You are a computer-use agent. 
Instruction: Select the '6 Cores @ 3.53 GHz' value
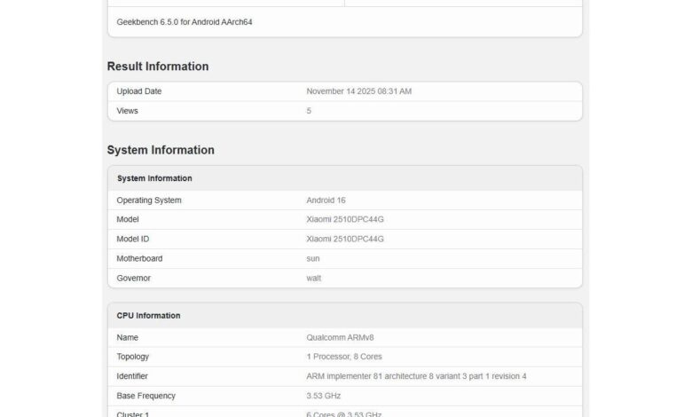pos(344,414)
